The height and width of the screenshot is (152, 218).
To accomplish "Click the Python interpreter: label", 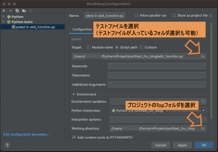I will point(86,111).
